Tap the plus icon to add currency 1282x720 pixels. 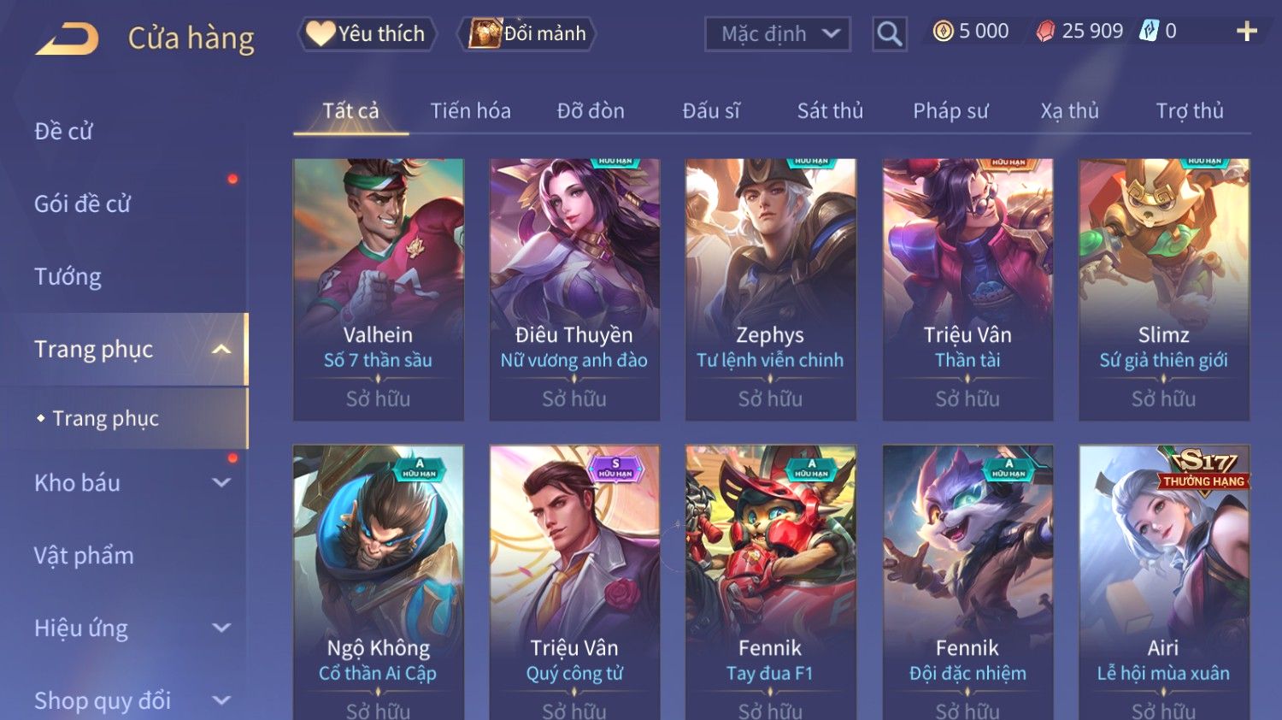pyautogui.click(x=1247, y=32)
